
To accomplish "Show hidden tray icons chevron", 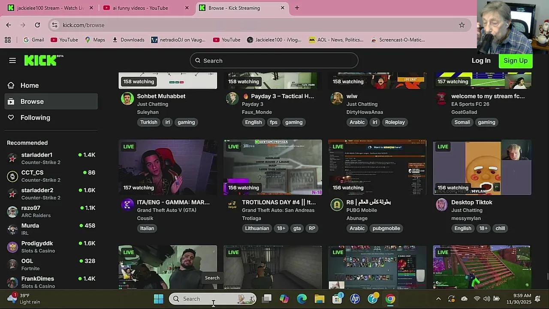I will (x=438, y=299).
